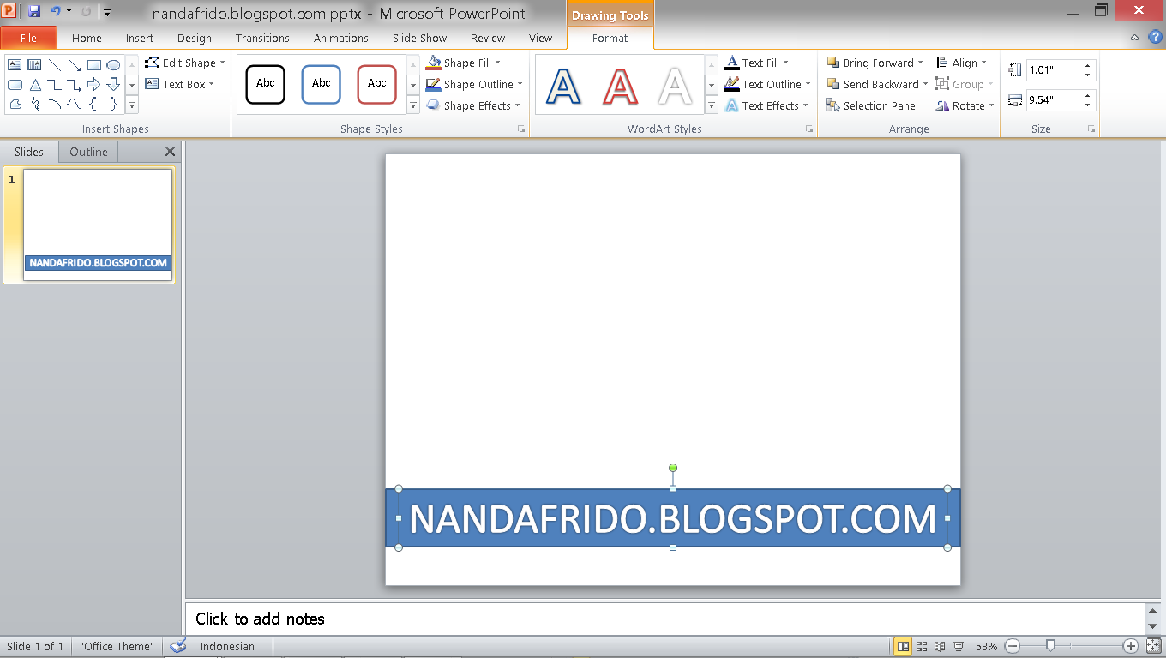Open the Text Effects menu

[766, 105]
